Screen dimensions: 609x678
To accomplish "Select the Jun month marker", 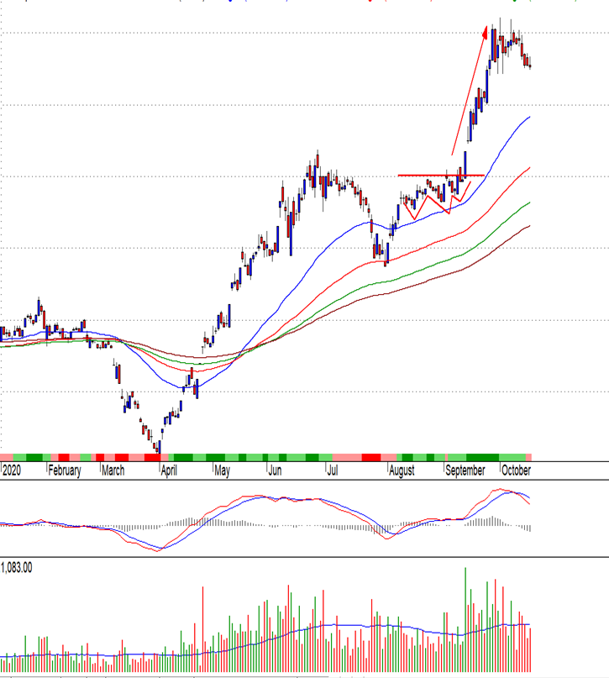I will 276,470.
